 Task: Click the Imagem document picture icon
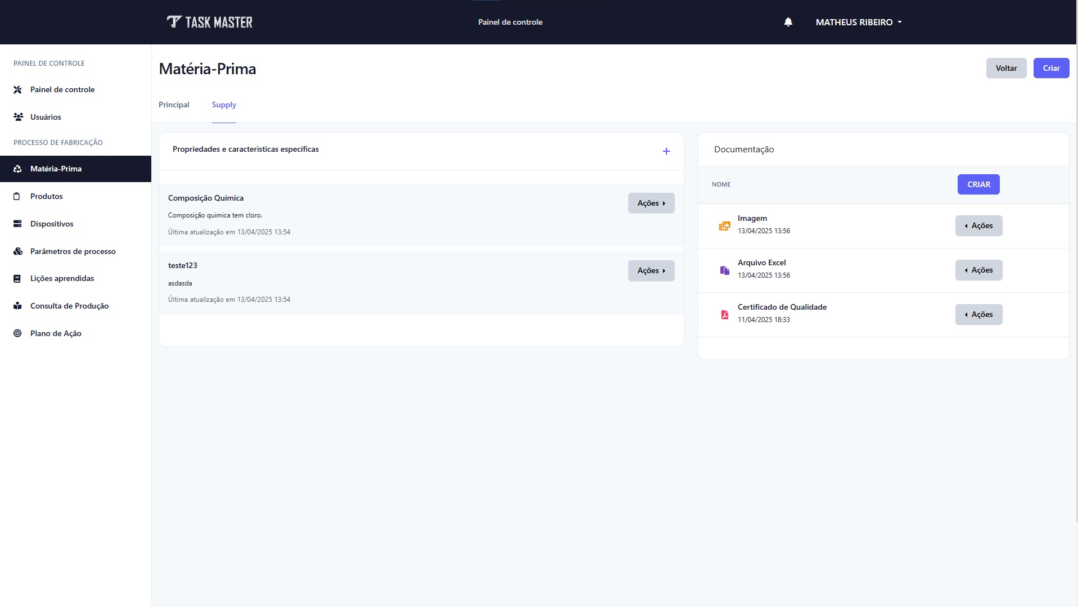pos(724,226)
